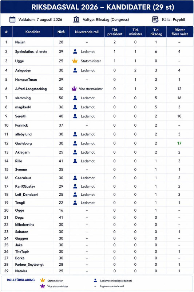Click the title Riksdagsval 2026 – Kandidater
Image resolution: width=194 pixels, height=292 pixels.
click(x=103, y=7)
